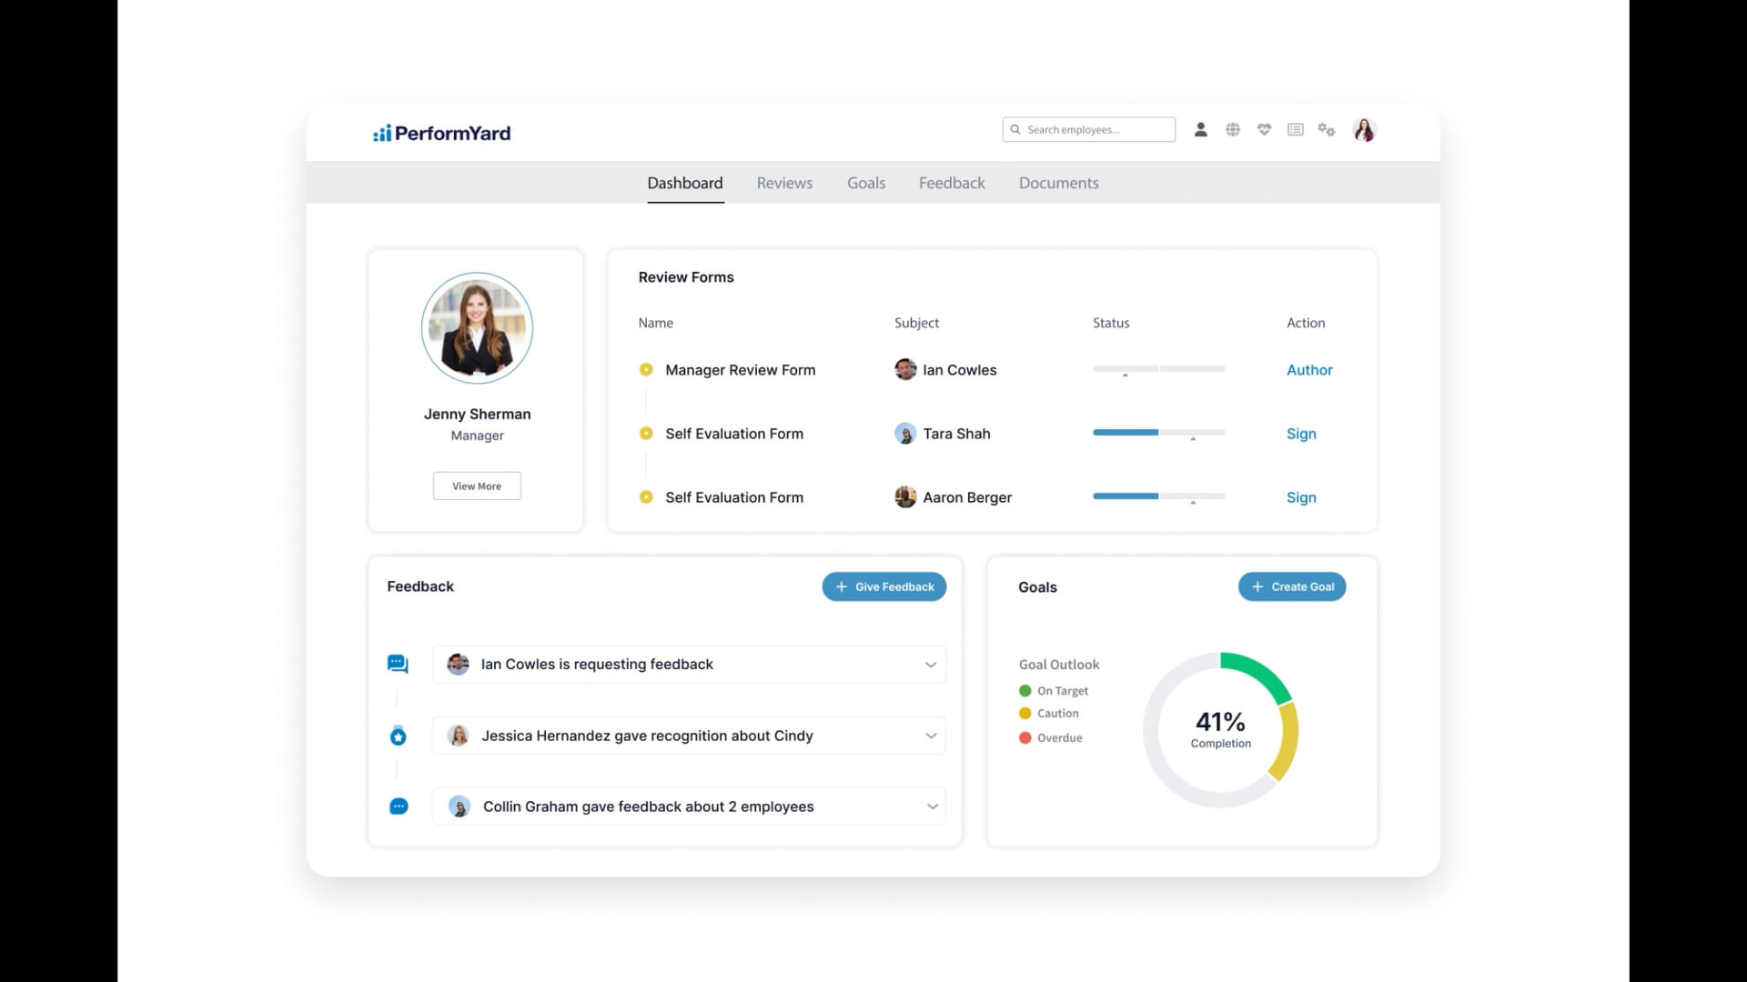Viewport: 1747px width, 982px height.
Task: Switch to the Reviews tab
Action: coord(783,183)
